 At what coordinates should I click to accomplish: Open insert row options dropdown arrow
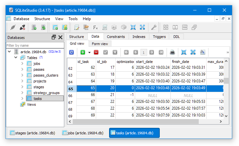coord(90,53)
